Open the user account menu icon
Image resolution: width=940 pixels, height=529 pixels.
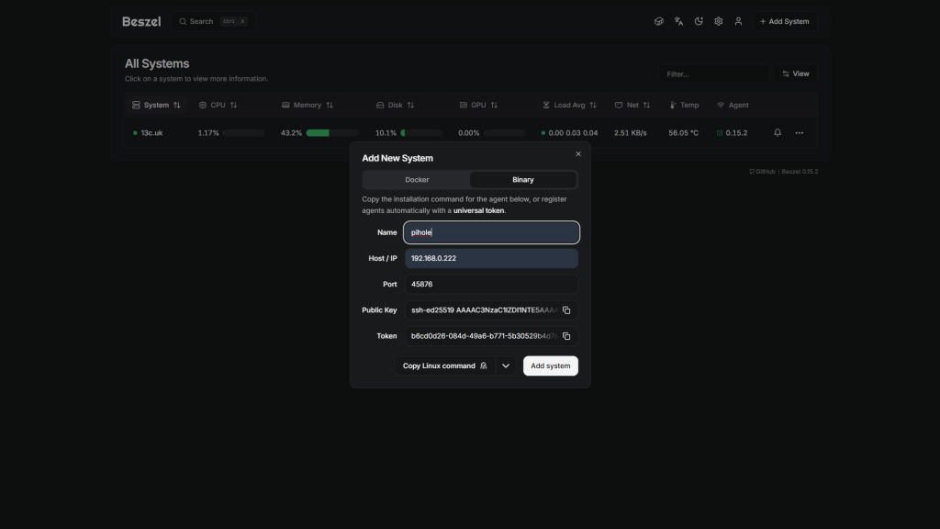pyautogui.click(x=738, y=21)
